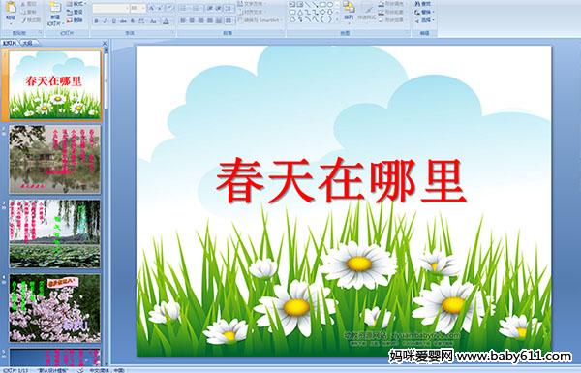581x373 pixels.
Task: Toggle bold formatting
Action: (x=96, y=21)
